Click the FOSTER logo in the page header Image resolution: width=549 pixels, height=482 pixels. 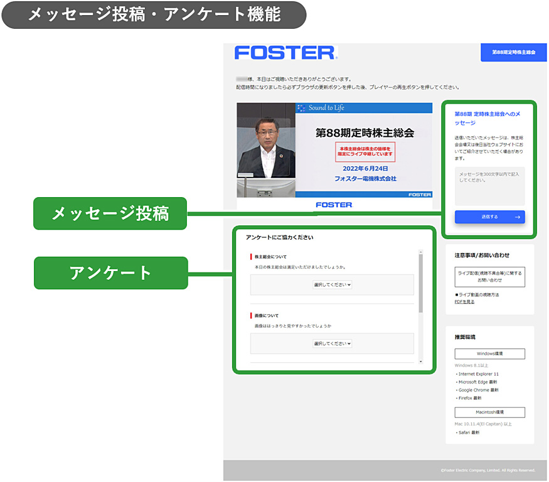pyautogui.click(x=285, y=53)
